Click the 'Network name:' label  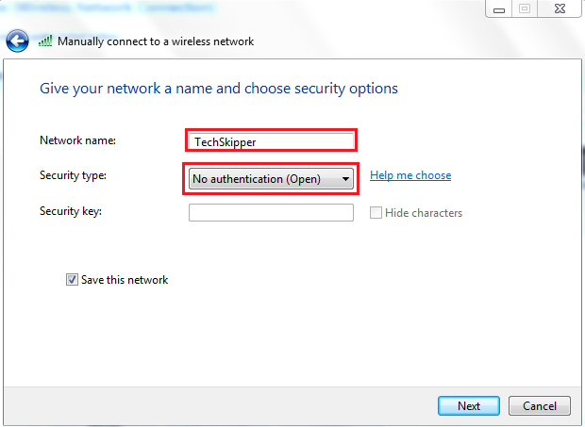[76, 140]
